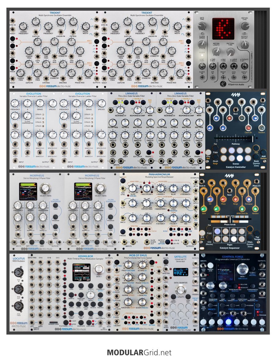Click the Catalyst Controller CV jack
This screenshot has height=359, width=279.
[263, 100]
